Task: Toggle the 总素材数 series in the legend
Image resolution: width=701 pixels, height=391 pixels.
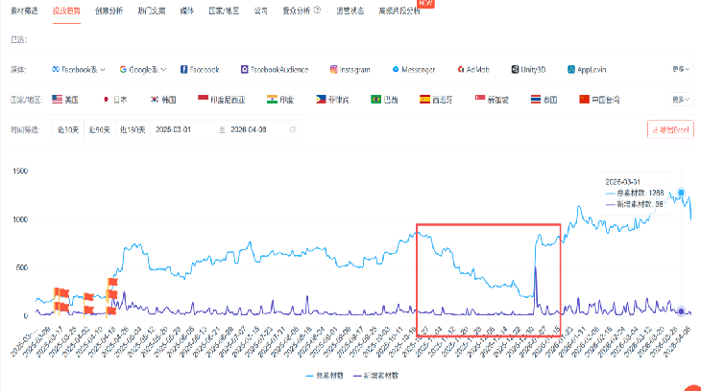Action: click(x=324, y=377)
